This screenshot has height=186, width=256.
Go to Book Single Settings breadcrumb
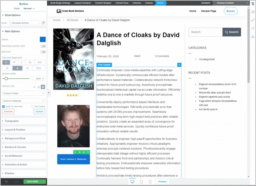pyautogui.click(x=60, y=3)
